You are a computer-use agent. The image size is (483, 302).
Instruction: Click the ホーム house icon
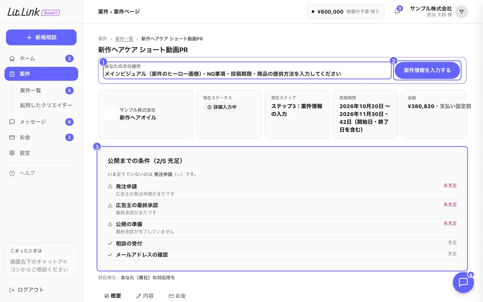(12, 59)
